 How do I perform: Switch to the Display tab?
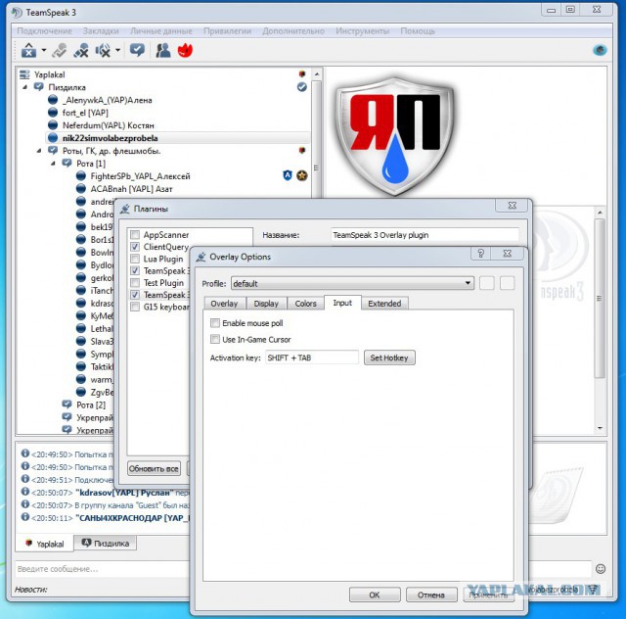[x=266, y=304]
